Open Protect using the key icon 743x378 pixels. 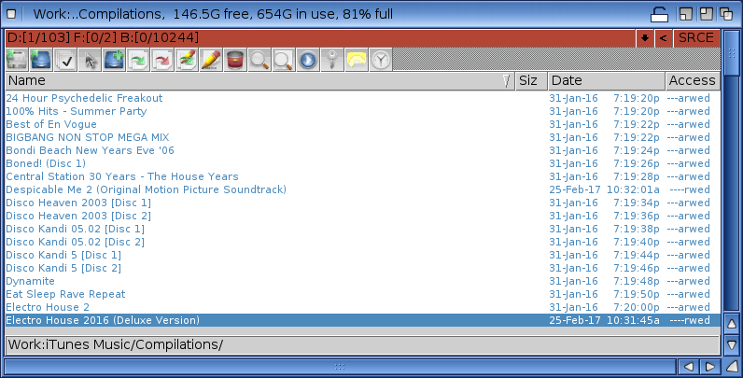click(331, 60)
